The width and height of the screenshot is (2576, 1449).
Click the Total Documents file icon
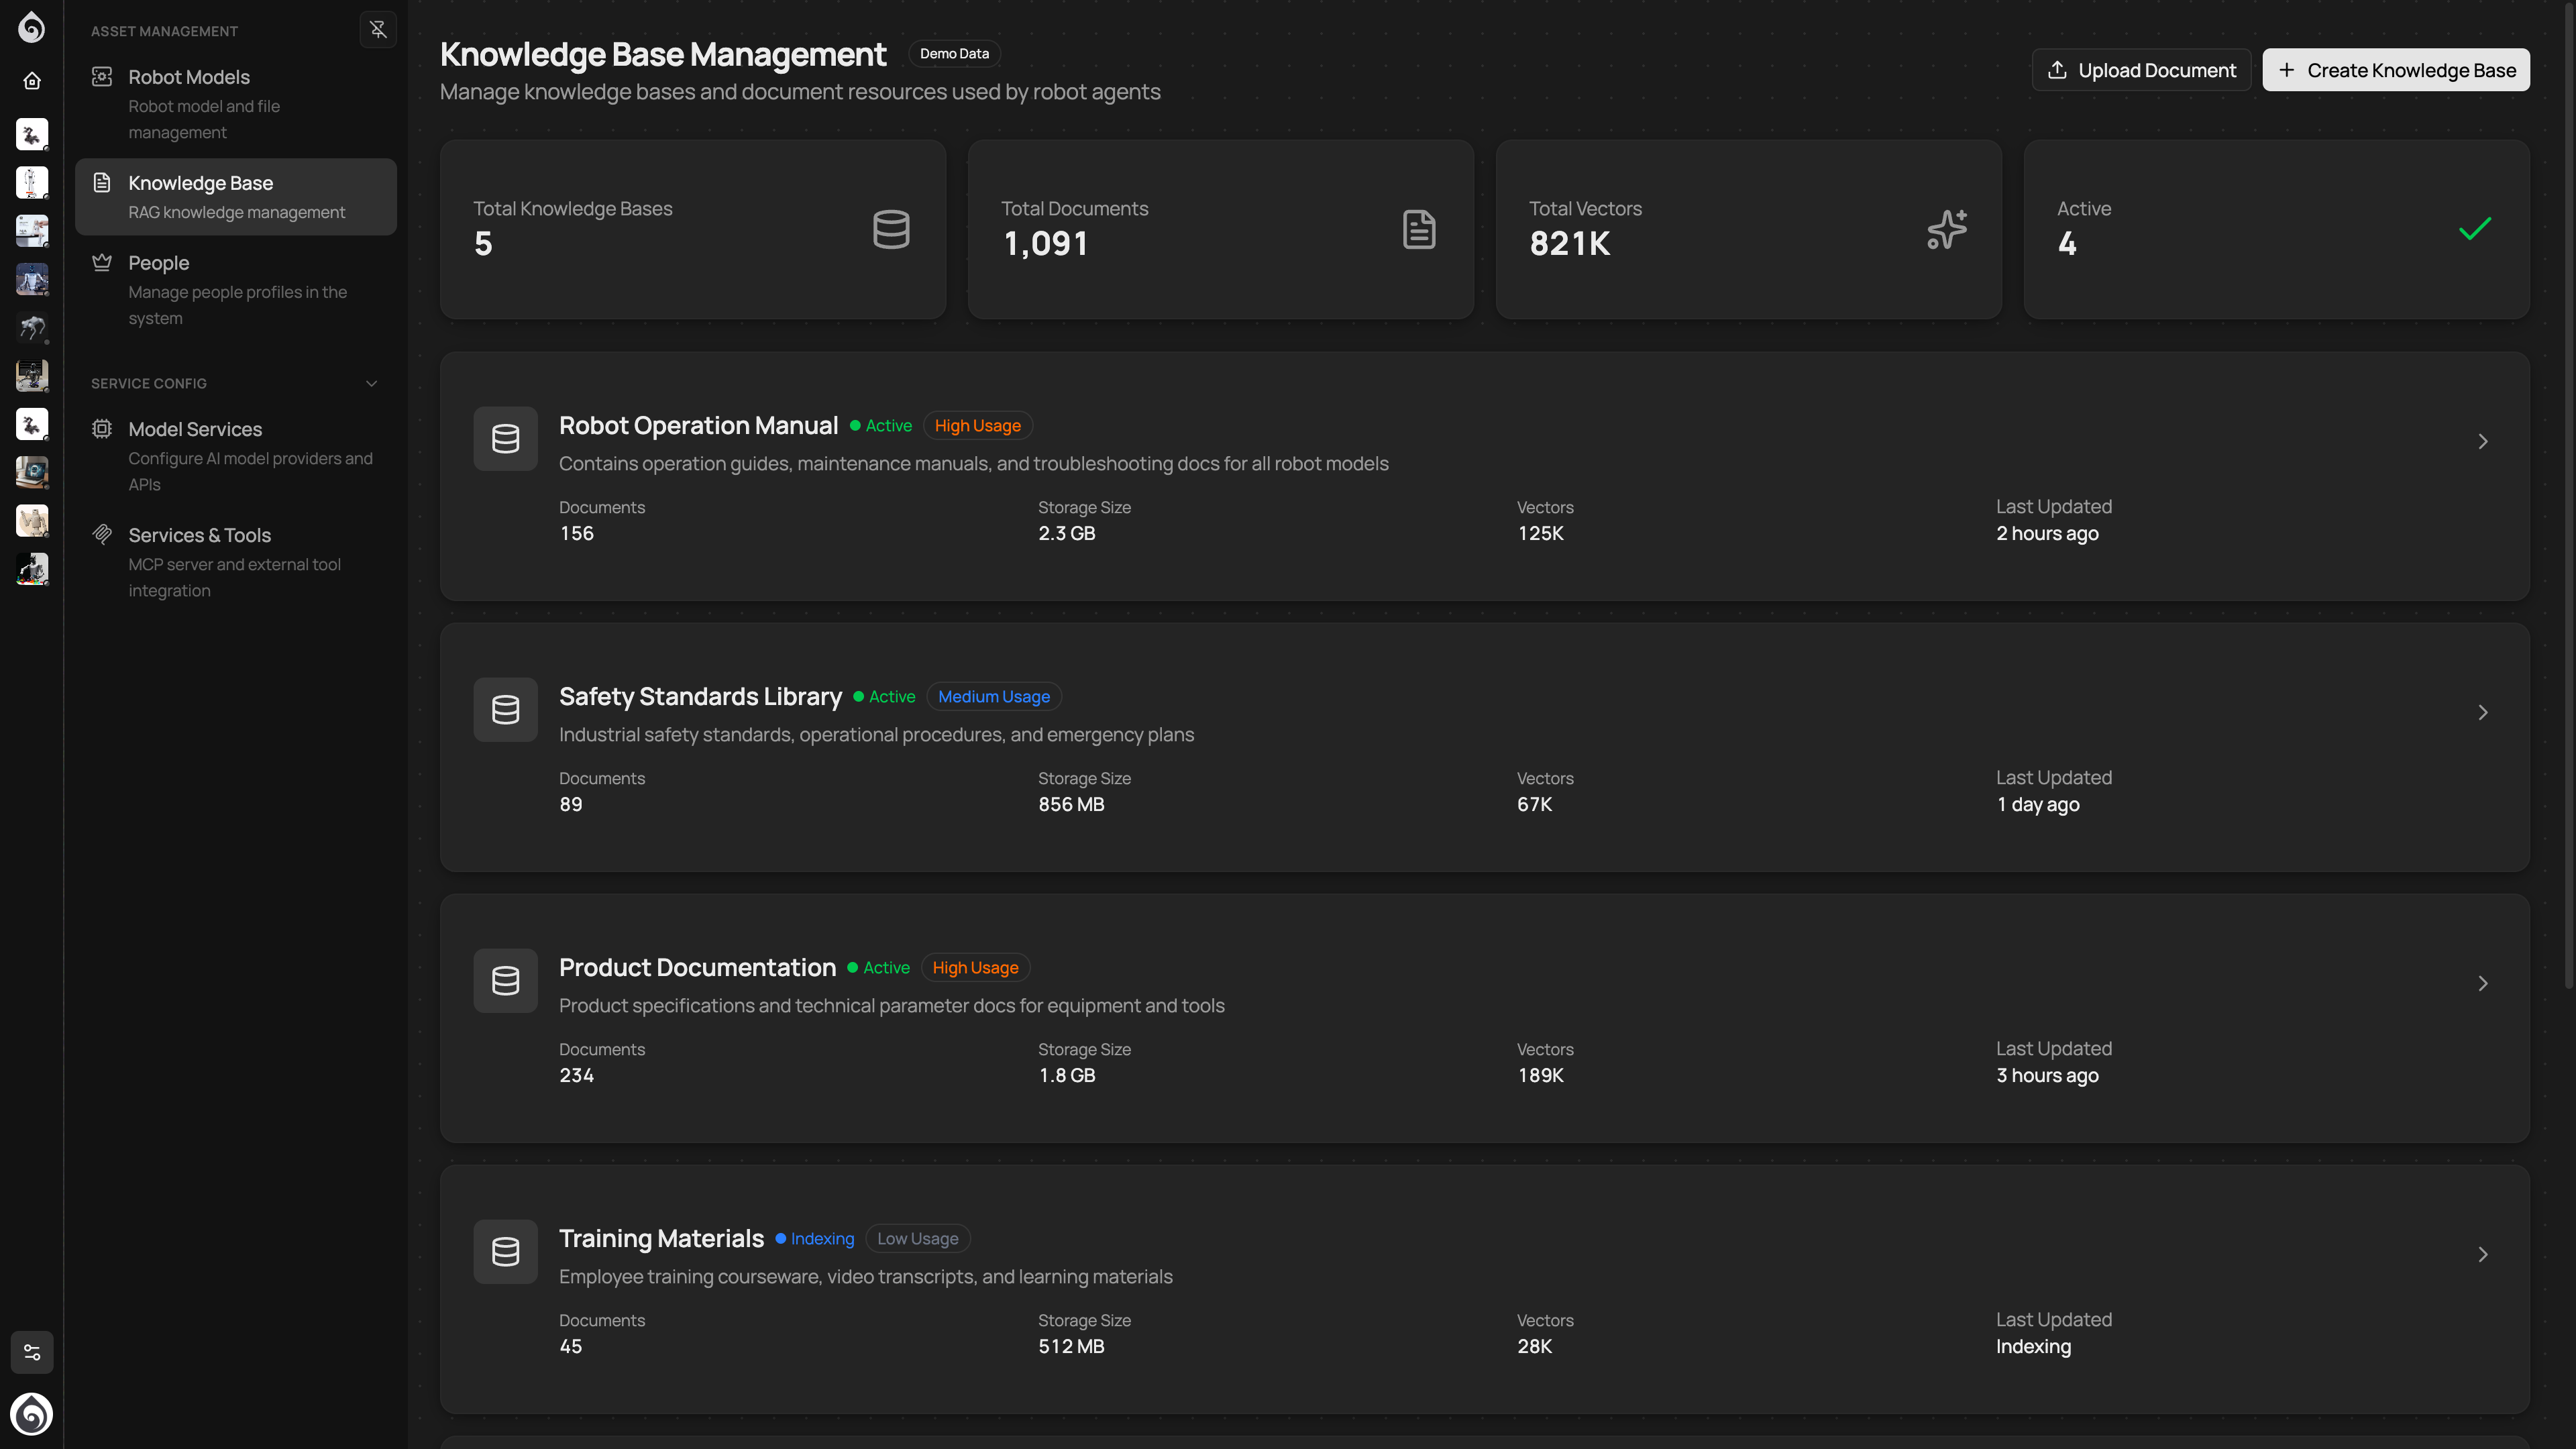[1418, 229]
